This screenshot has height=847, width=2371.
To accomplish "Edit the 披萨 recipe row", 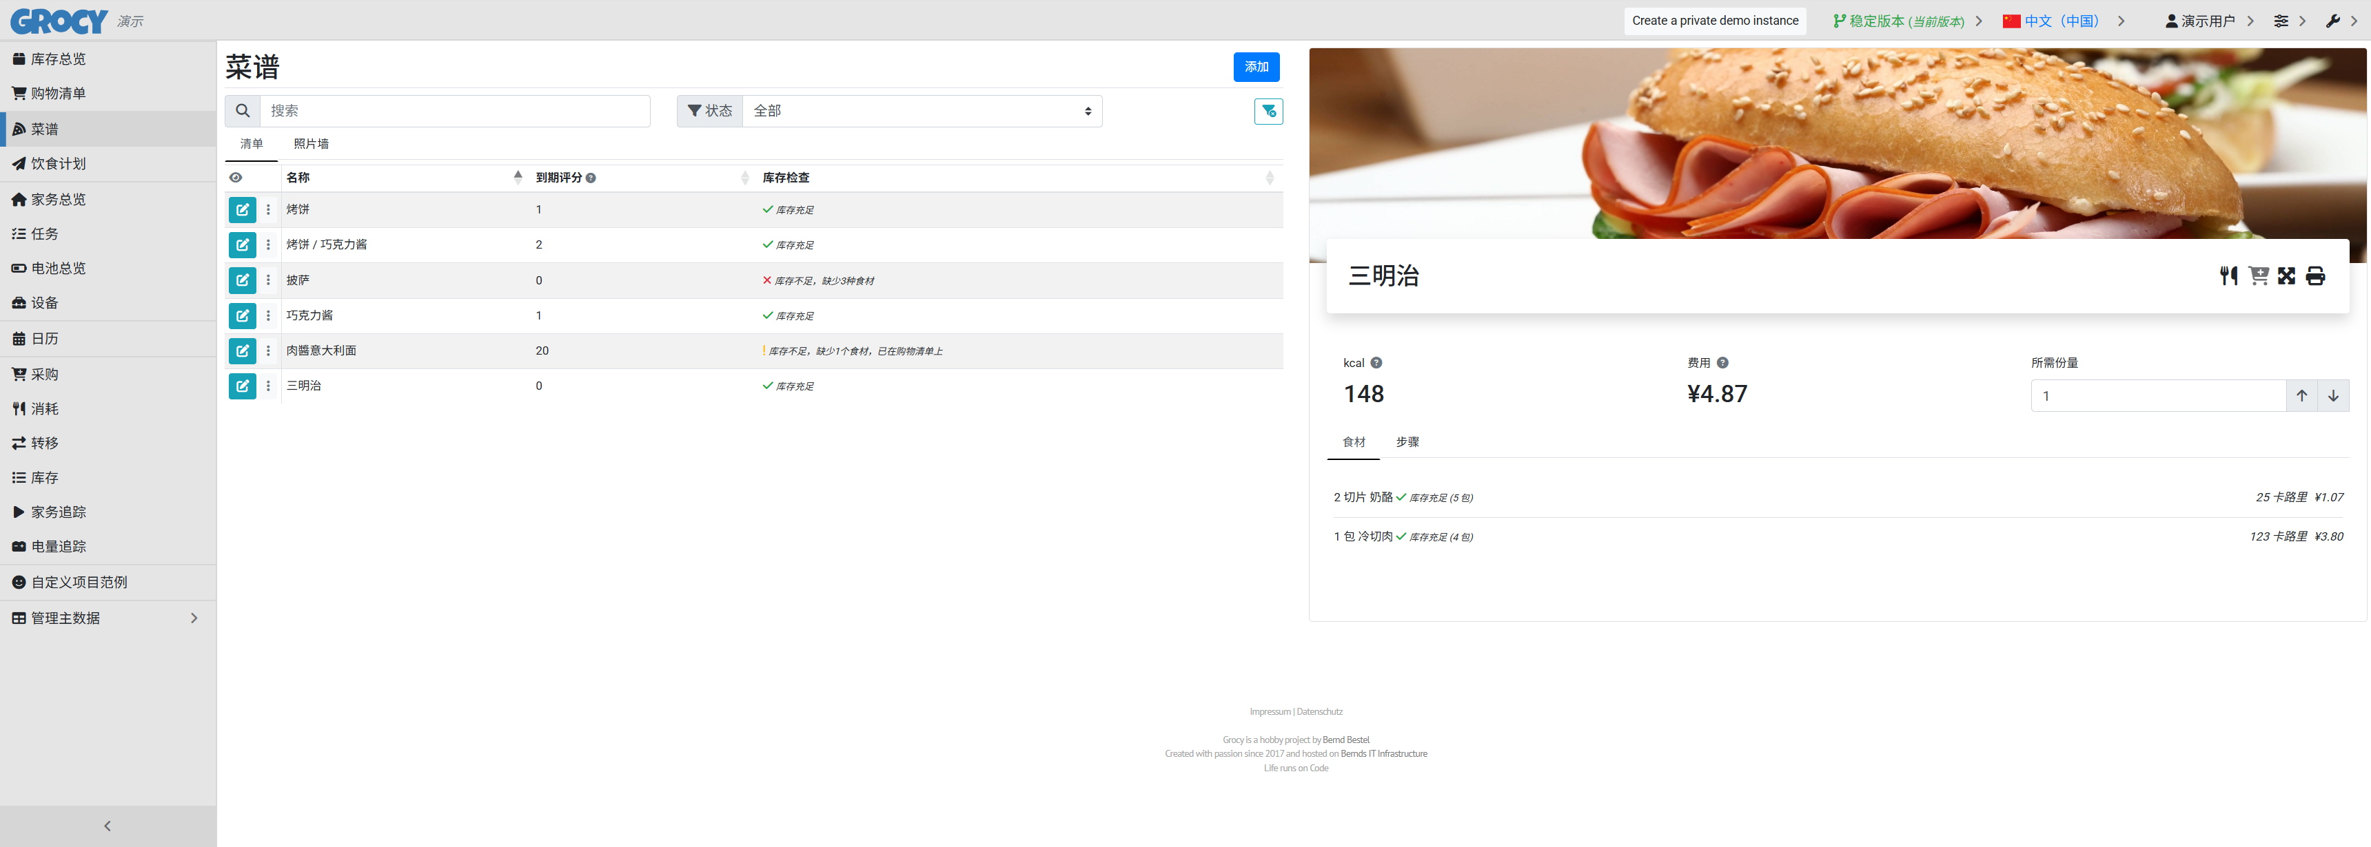I will [x=242, y=280].
